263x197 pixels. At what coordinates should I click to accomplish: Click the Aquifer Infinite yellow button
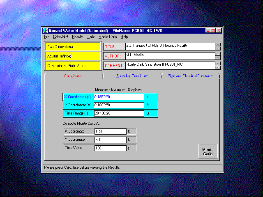tap(73, 56)
